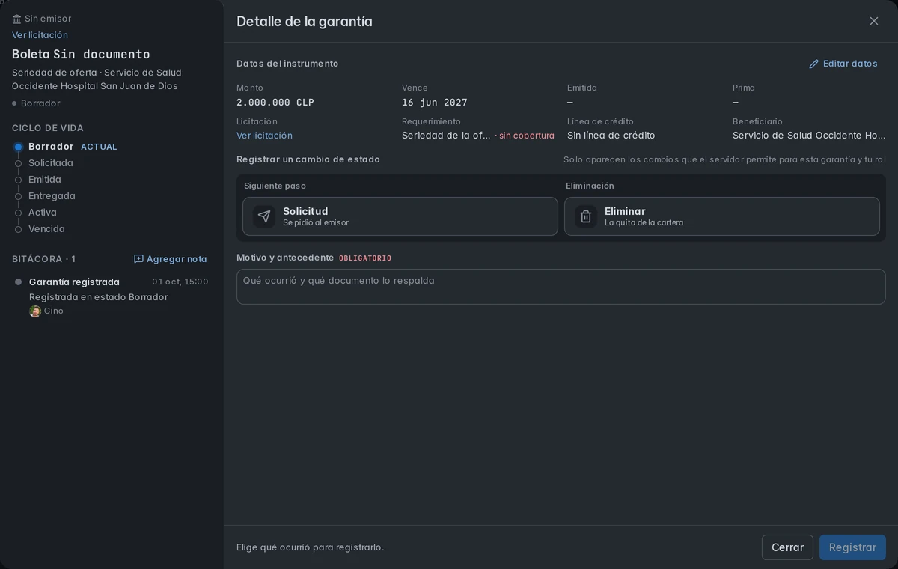Click the Sin línea de crédito value
898x569 pixels.
[611, 136]
